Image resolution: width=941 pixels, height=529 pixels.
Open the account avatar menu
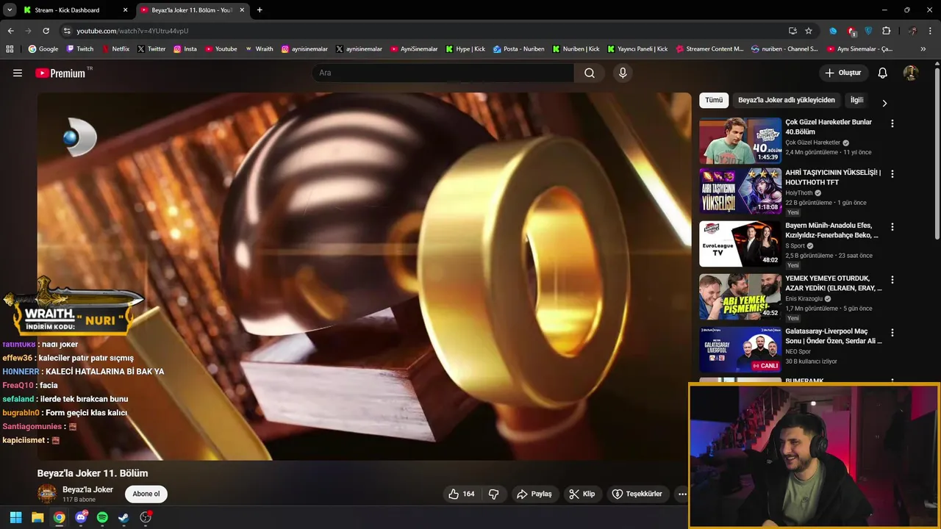911,73
